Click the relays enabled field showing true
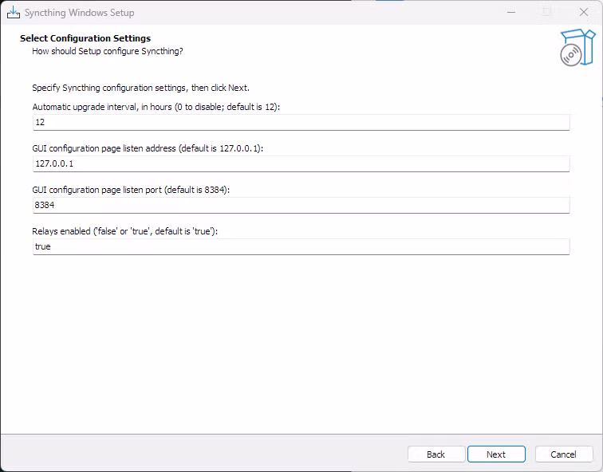The width and height of the screenshot is (603, 472). [x=301, y=246]
